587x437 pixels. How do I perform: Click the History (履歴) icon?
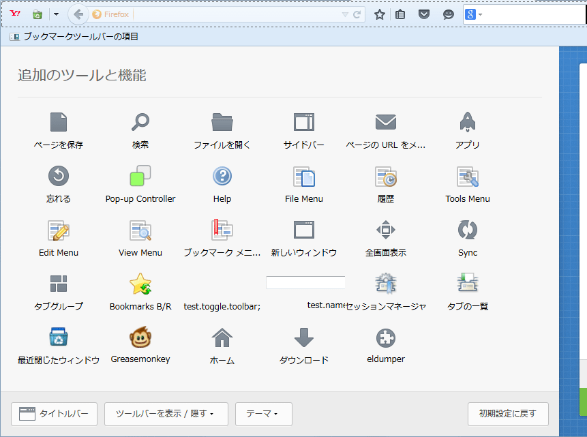tap(386, 177)
